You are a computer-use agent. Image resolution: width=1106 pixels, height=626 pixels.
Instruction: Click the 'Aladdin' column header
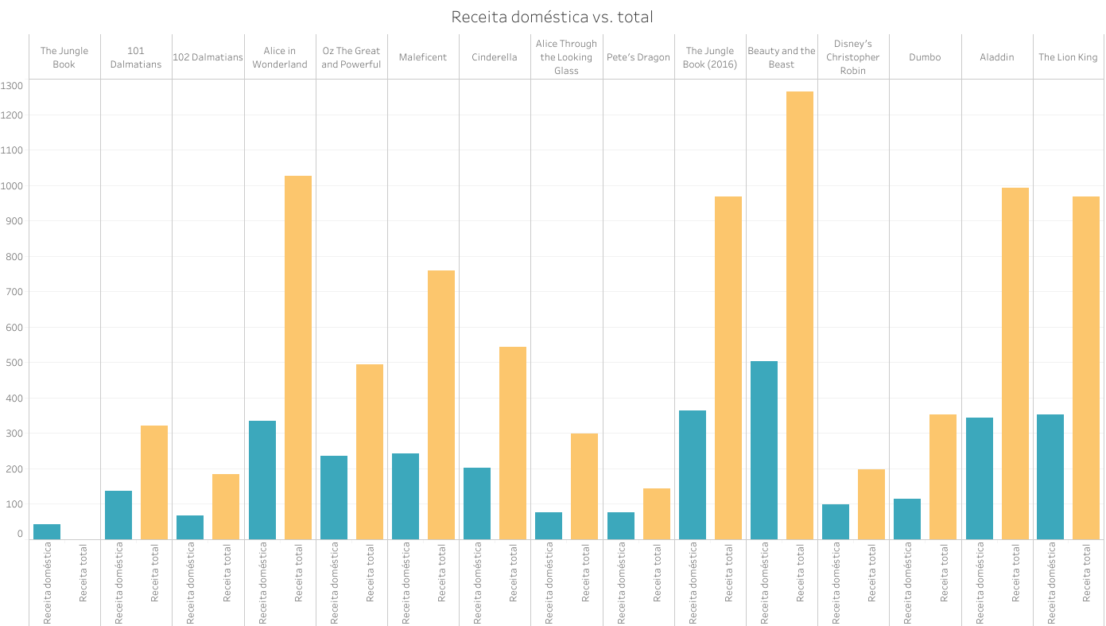coord(997,57)
